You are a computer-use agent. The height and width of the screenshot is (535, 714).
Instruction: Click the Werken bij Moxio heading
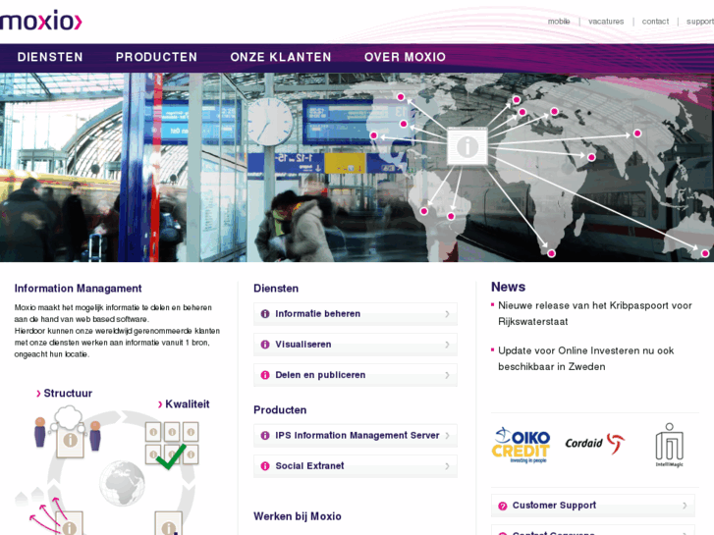(298, 516)
